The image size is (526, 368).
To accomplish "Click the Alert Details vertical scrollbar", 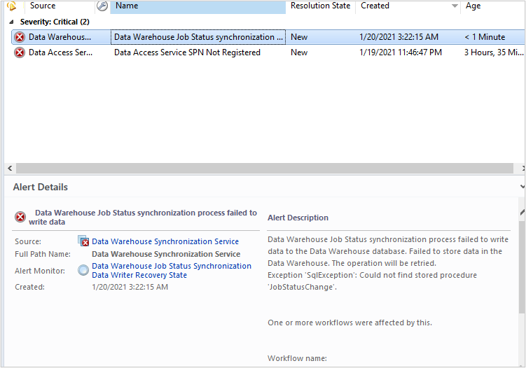I will (522, 267).
